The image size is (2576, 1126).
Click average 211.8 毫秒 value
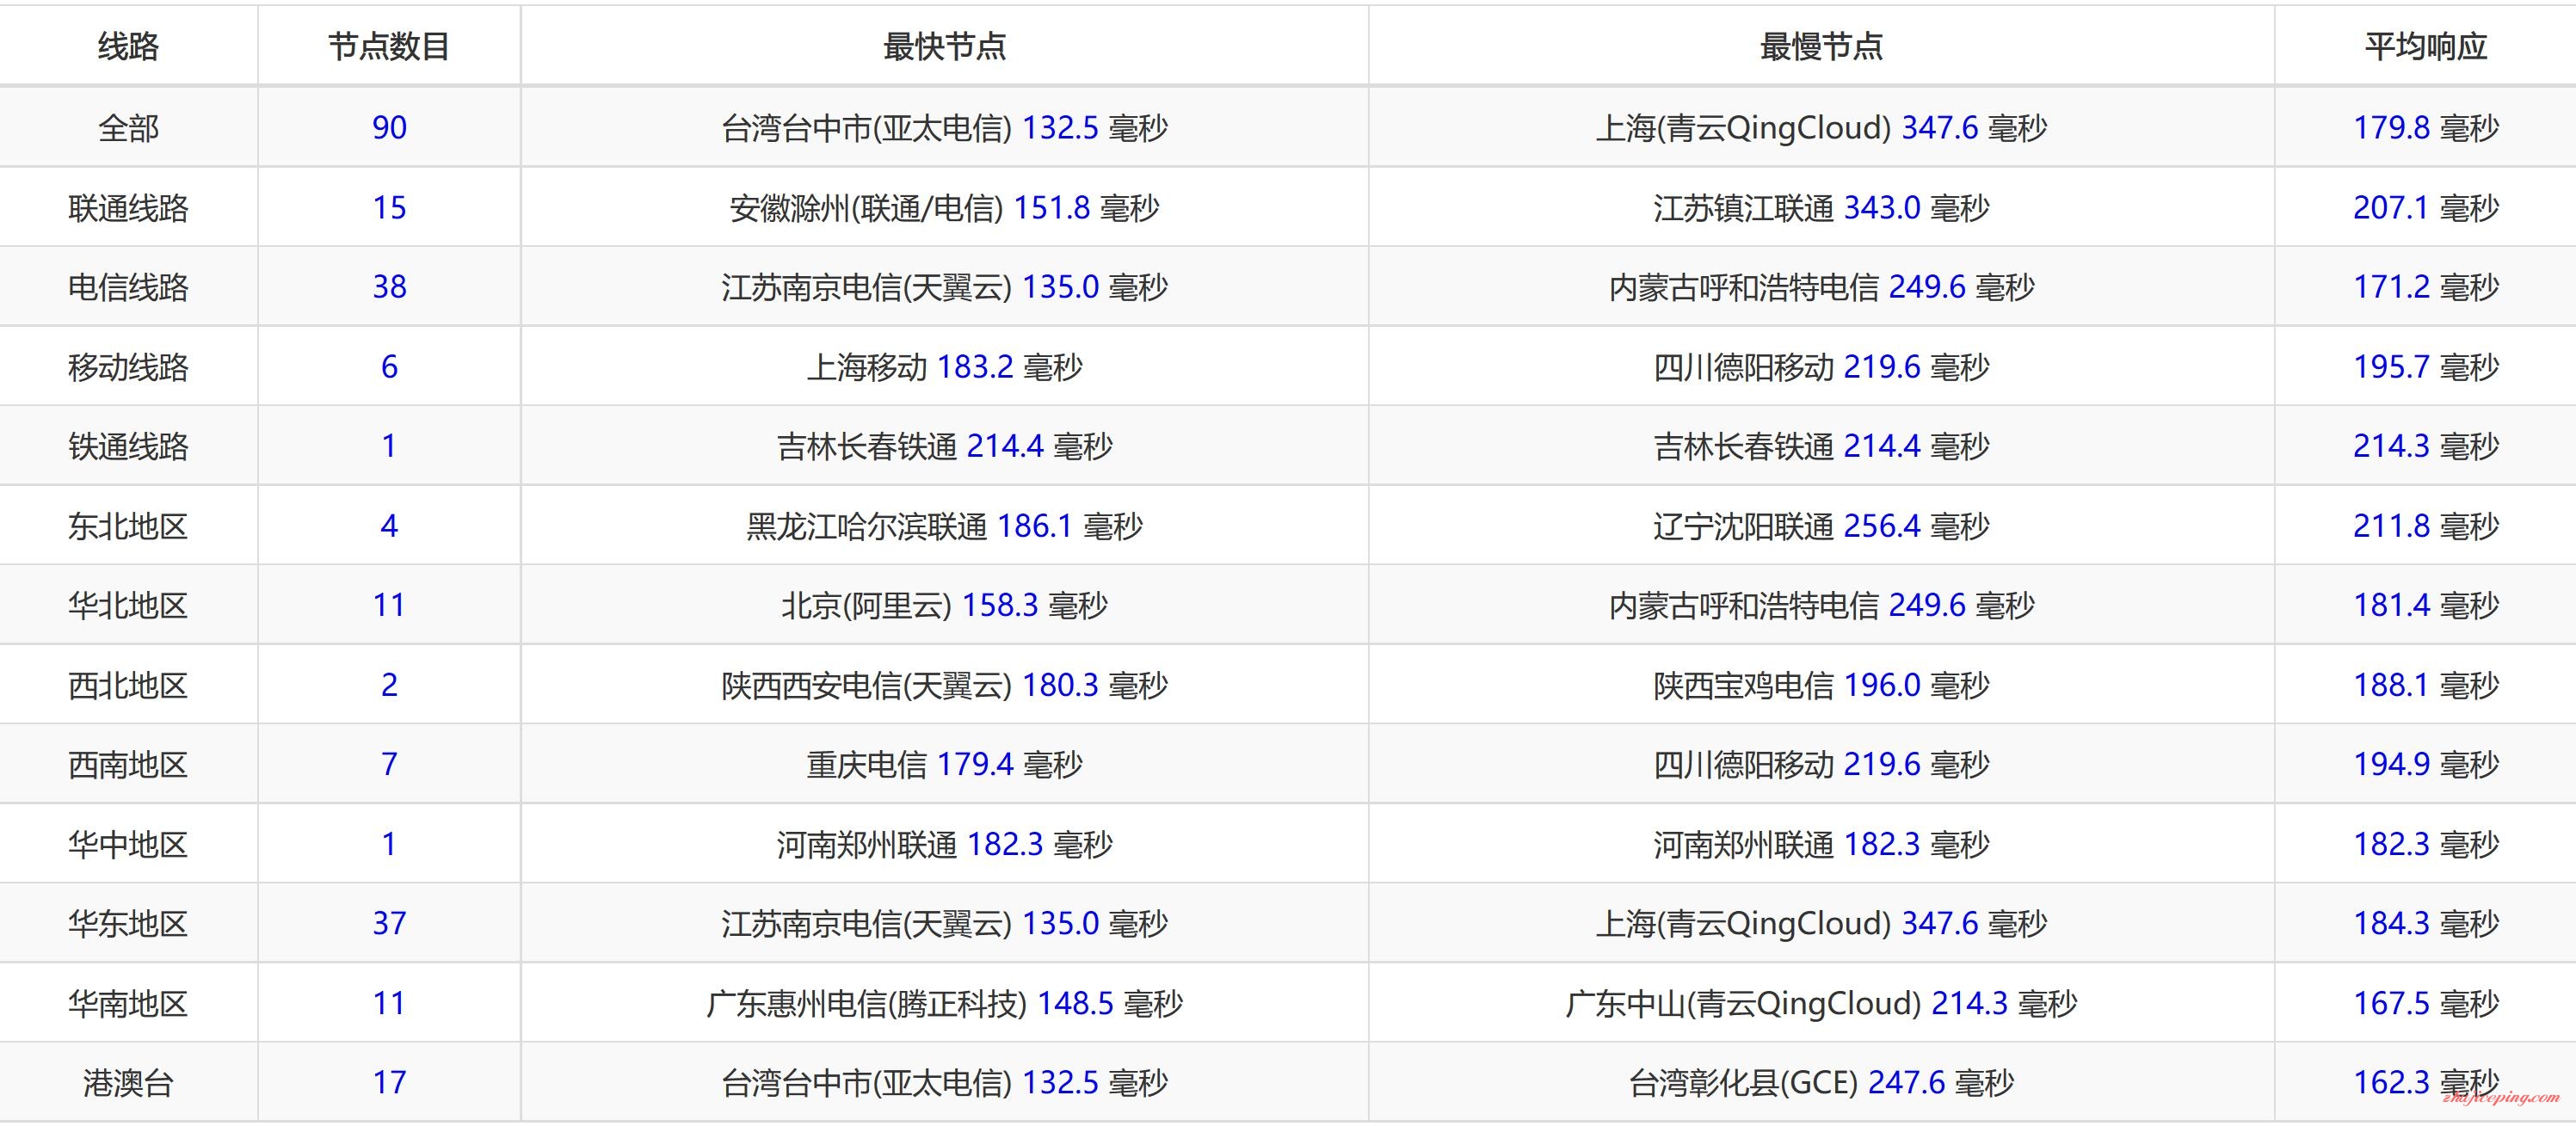click(x=2425, y=526)
